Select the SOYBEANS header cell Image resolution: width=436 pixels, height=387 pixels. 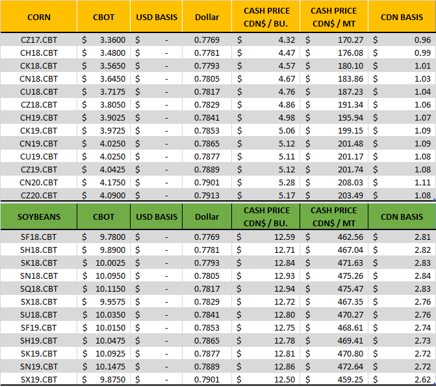(x=39, y=217)
